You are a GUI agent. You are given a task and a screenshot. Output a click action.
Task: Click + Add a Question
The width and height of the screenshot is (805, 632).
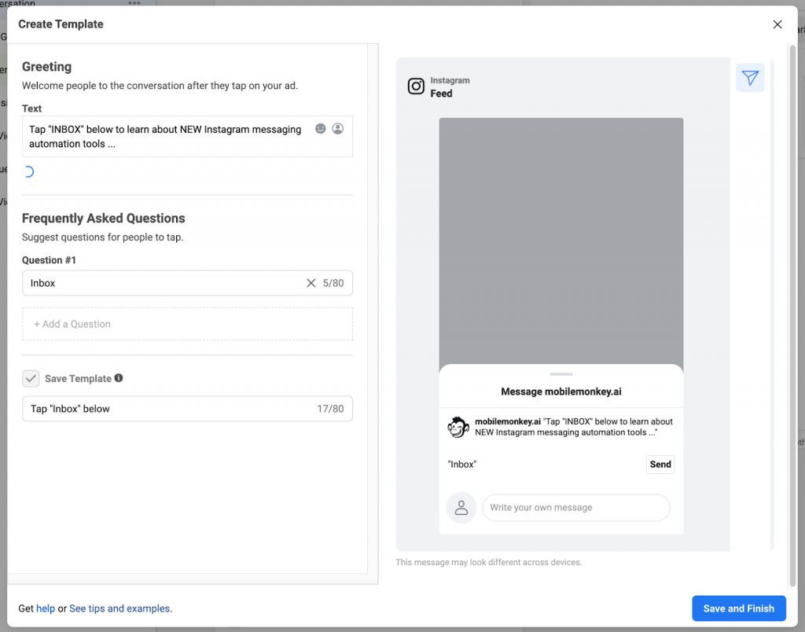(x=187, y=324)
